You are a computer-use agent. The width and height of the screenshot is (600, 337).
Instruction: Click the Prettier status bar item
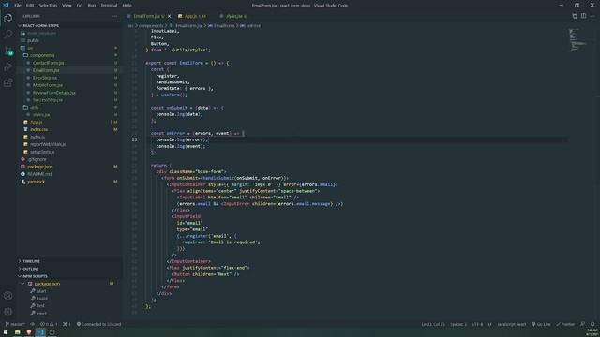pos(565,324)
